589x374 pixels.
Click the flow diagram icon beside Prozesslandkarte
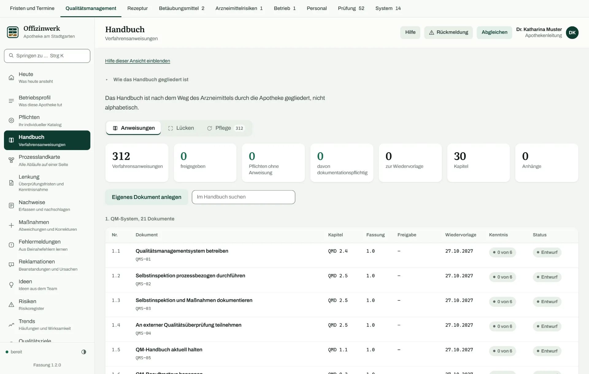[x=11, y=160]
